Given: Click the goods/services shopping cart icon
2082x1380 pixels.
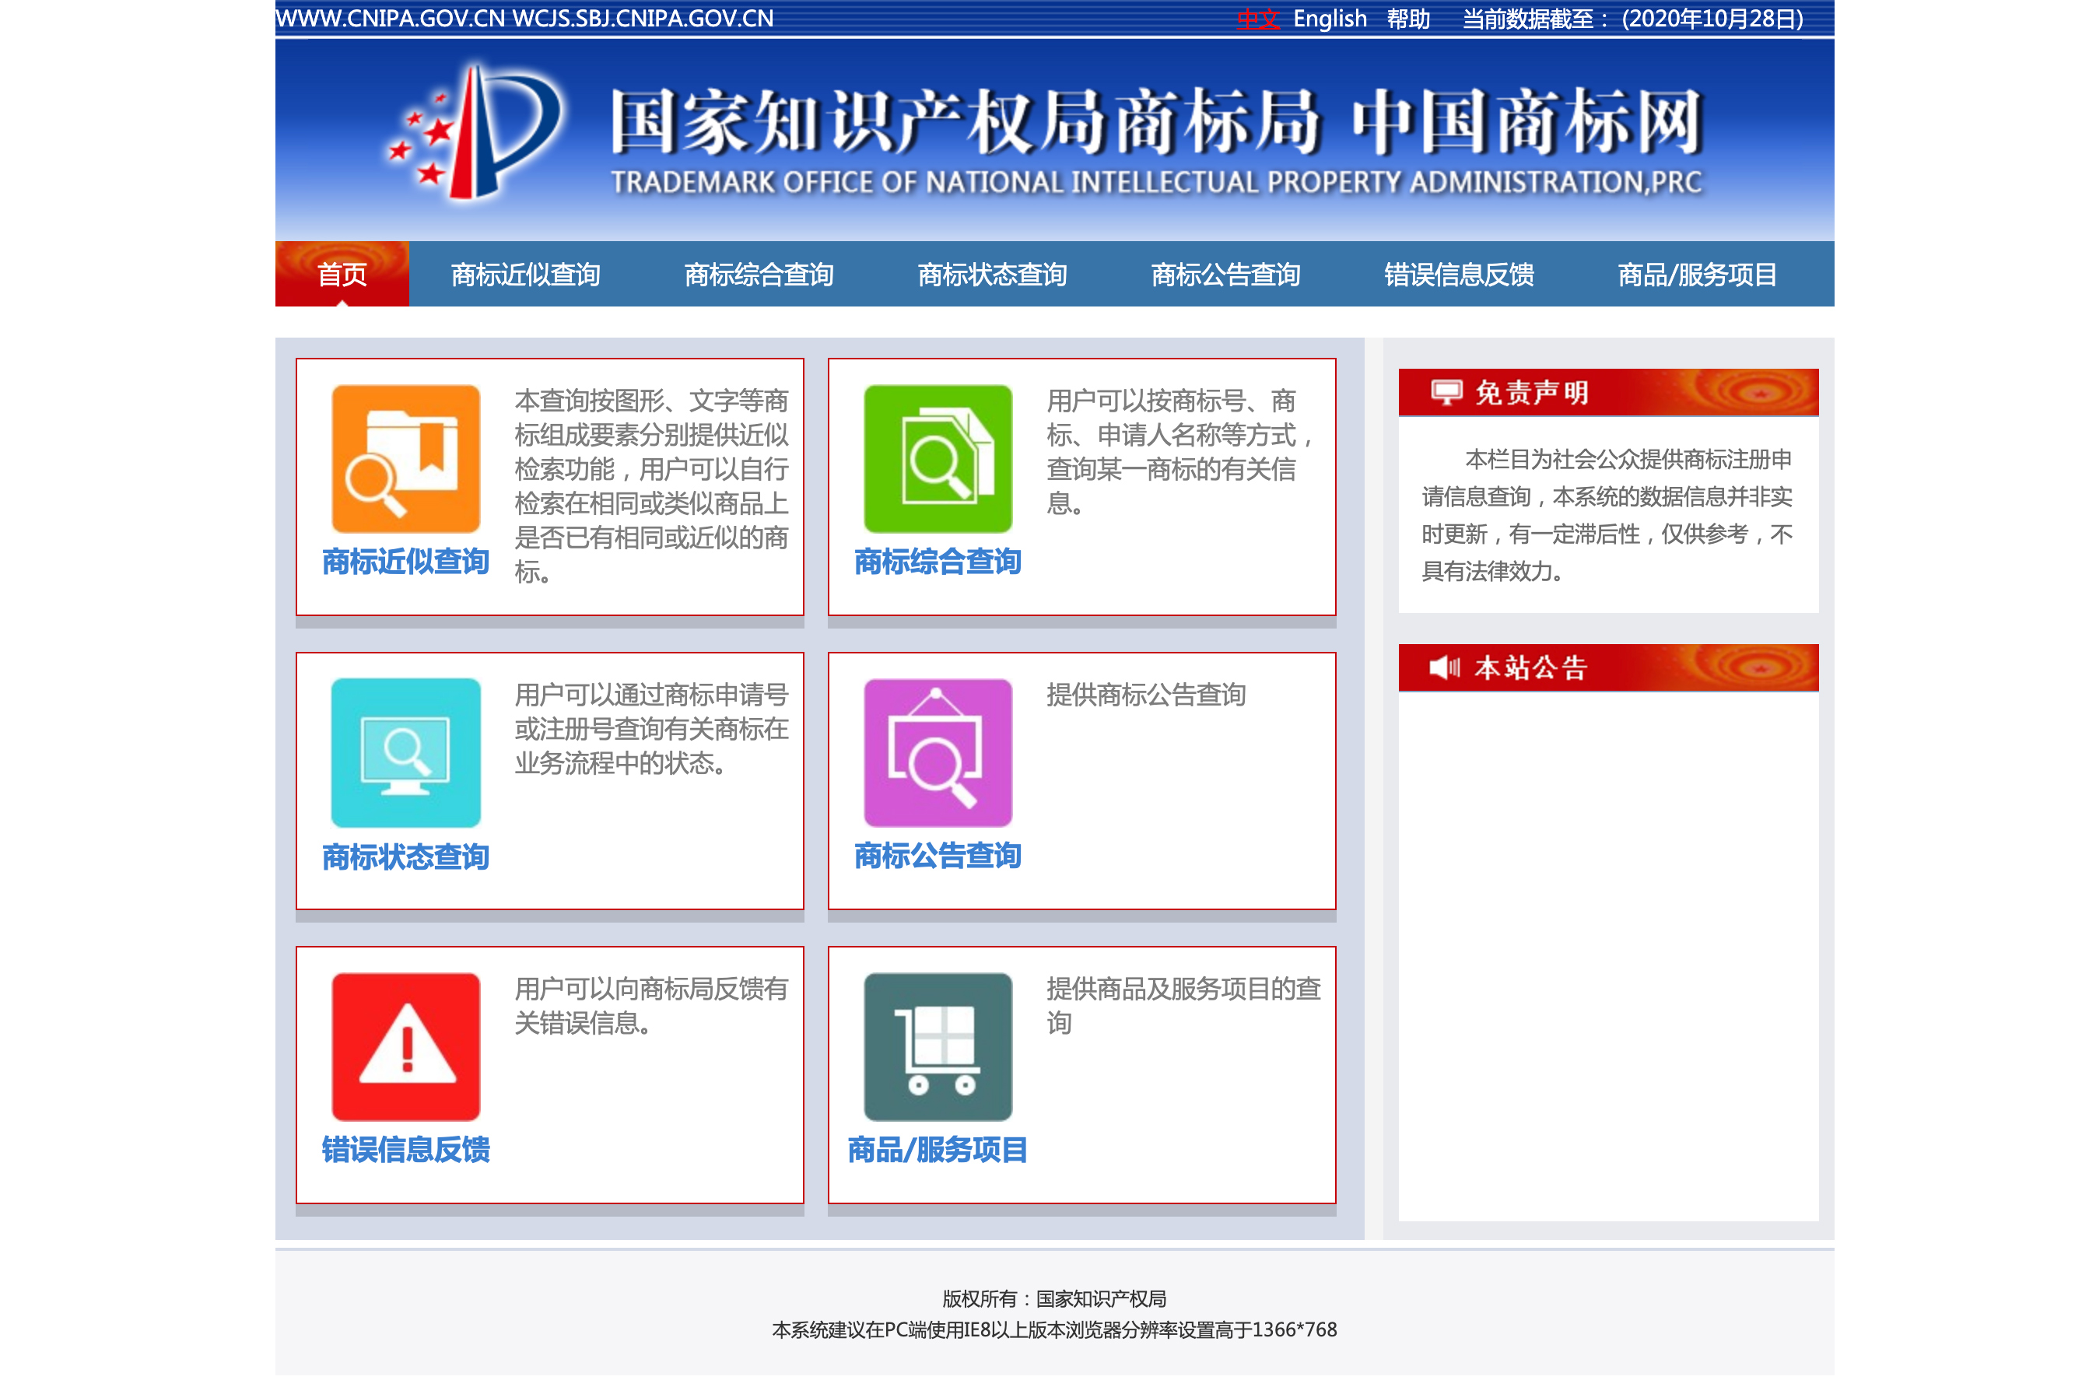Looking at the screenshot, I should pyautogui.click(x=938, y=1046).
